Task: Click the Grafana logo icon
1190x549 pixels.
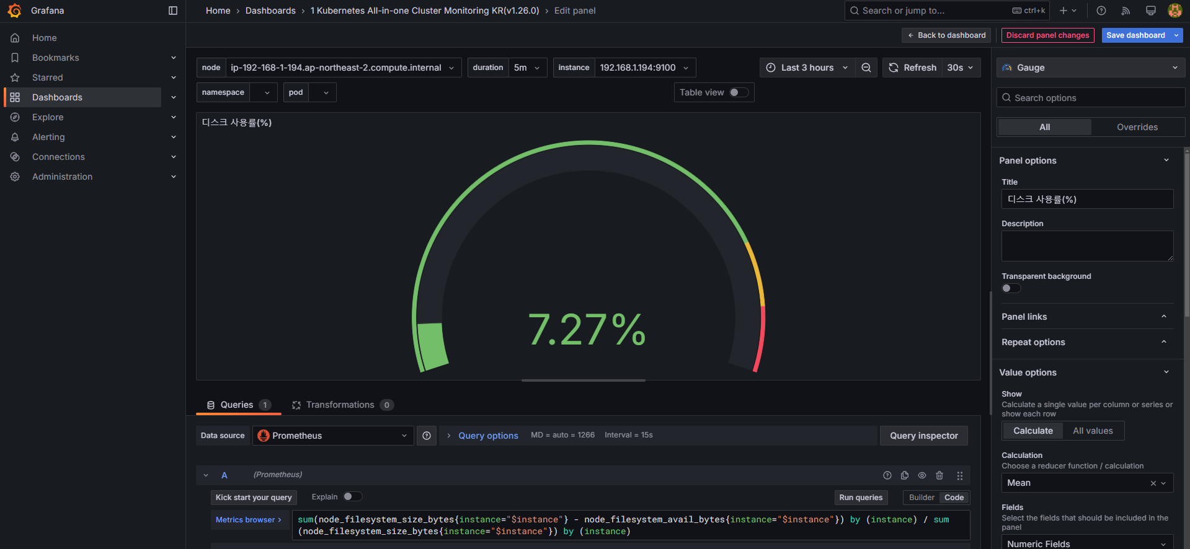Action: (14, 11)
